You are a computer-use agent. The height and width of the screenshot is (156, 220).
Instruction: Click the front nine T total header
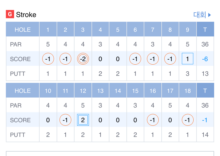[x=205, y=30]
